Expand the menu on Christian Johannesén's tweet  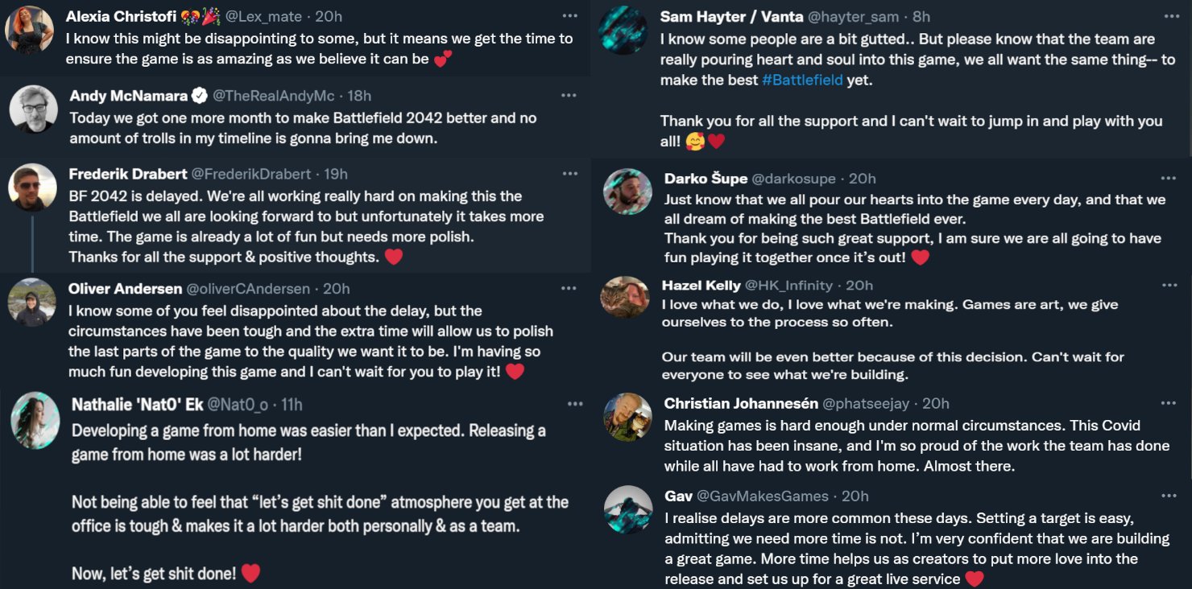1168,403
